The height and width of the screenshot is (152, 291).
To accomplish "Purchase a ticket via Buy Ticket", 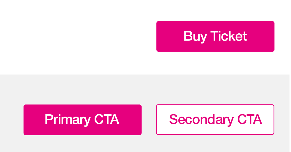I will pyautogui.click(x=215, y=37).
